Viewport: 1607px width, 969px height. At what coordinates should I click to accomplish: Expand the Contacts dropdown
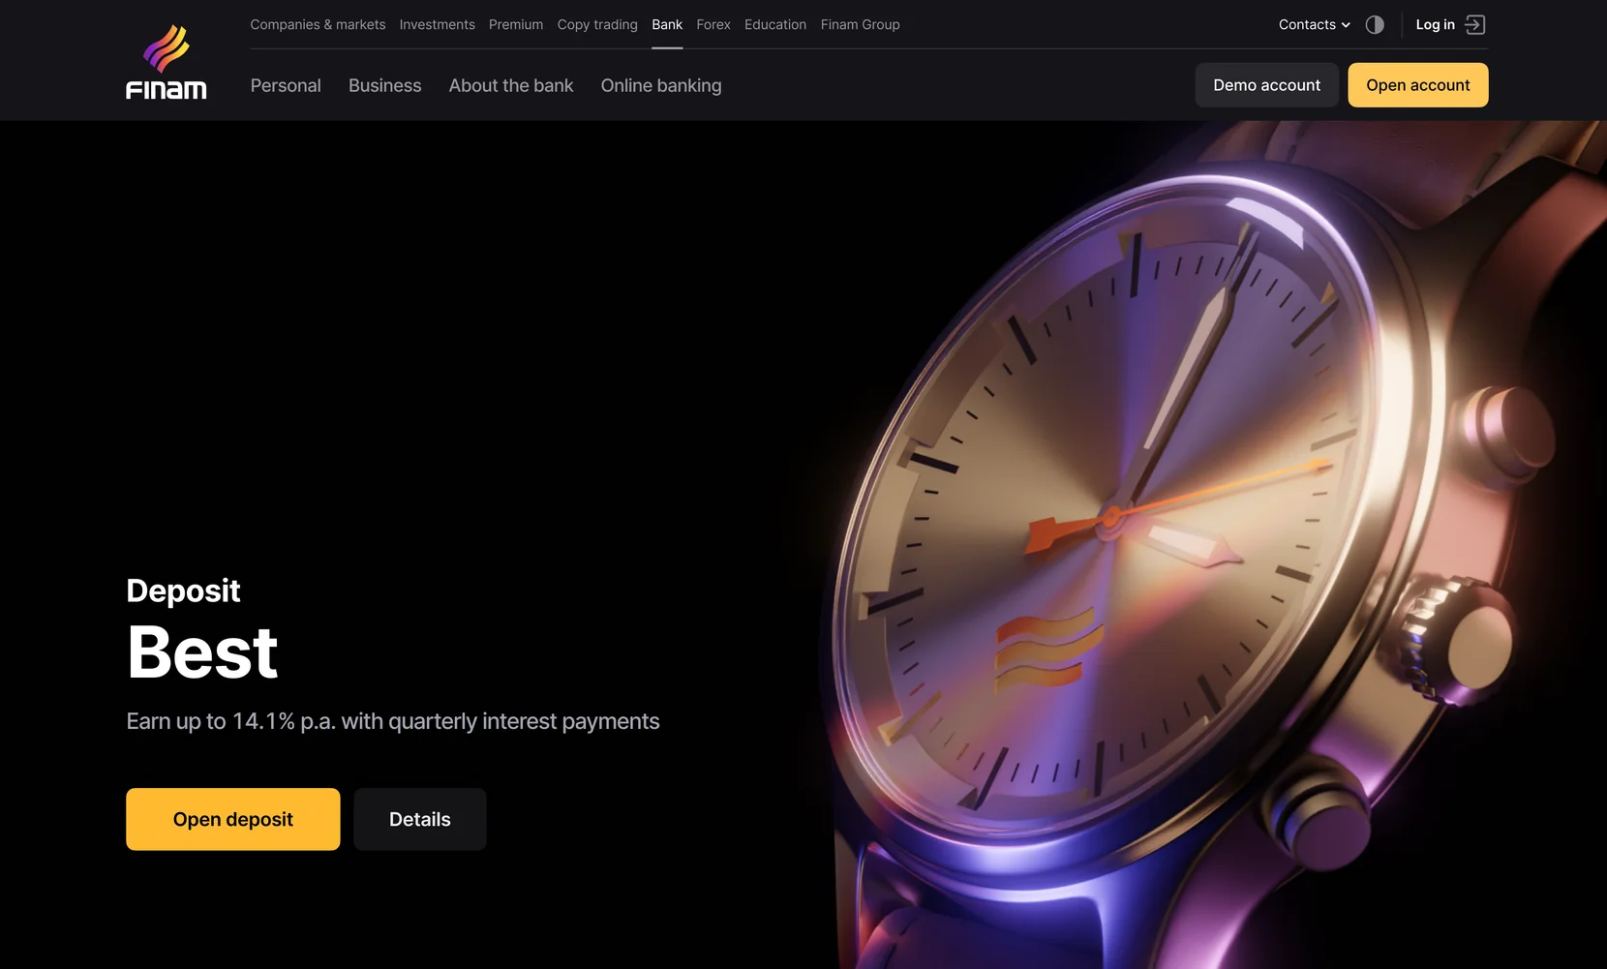tap(1314, 25)
